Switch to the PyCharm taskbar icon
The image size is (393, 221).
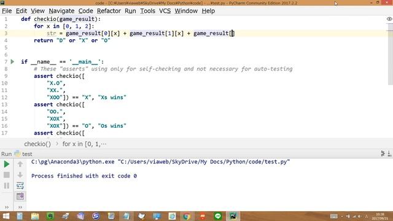coord(233,216)
